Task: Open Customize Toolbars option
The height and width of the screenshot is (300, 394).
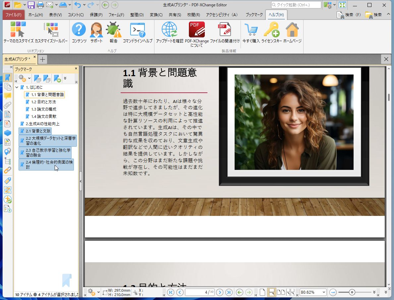Action: click(x=51, y=32)
